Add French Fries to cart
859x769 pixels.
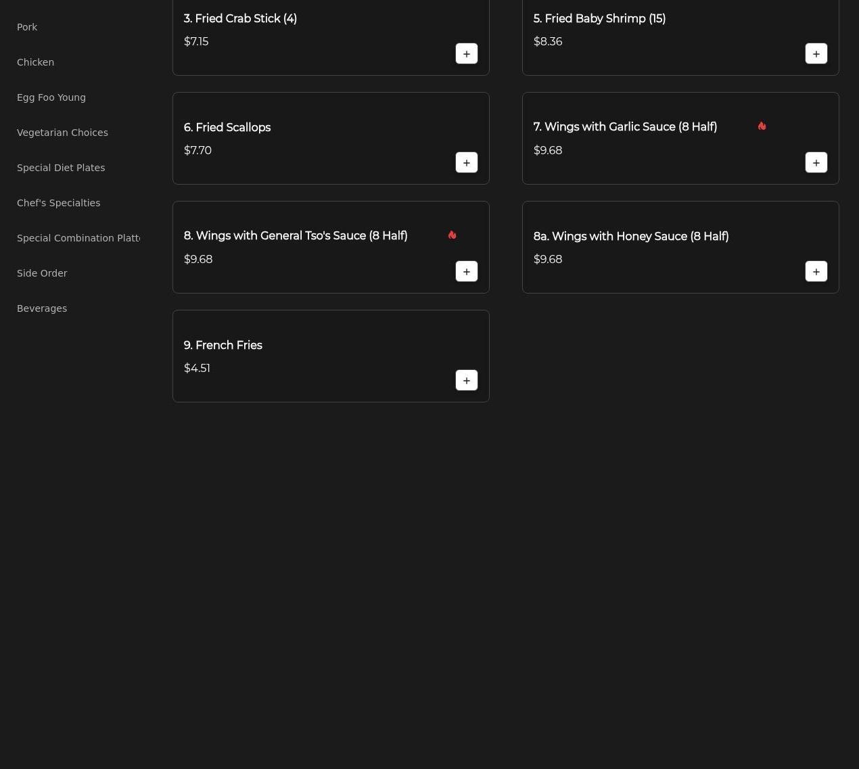(466, 381)
